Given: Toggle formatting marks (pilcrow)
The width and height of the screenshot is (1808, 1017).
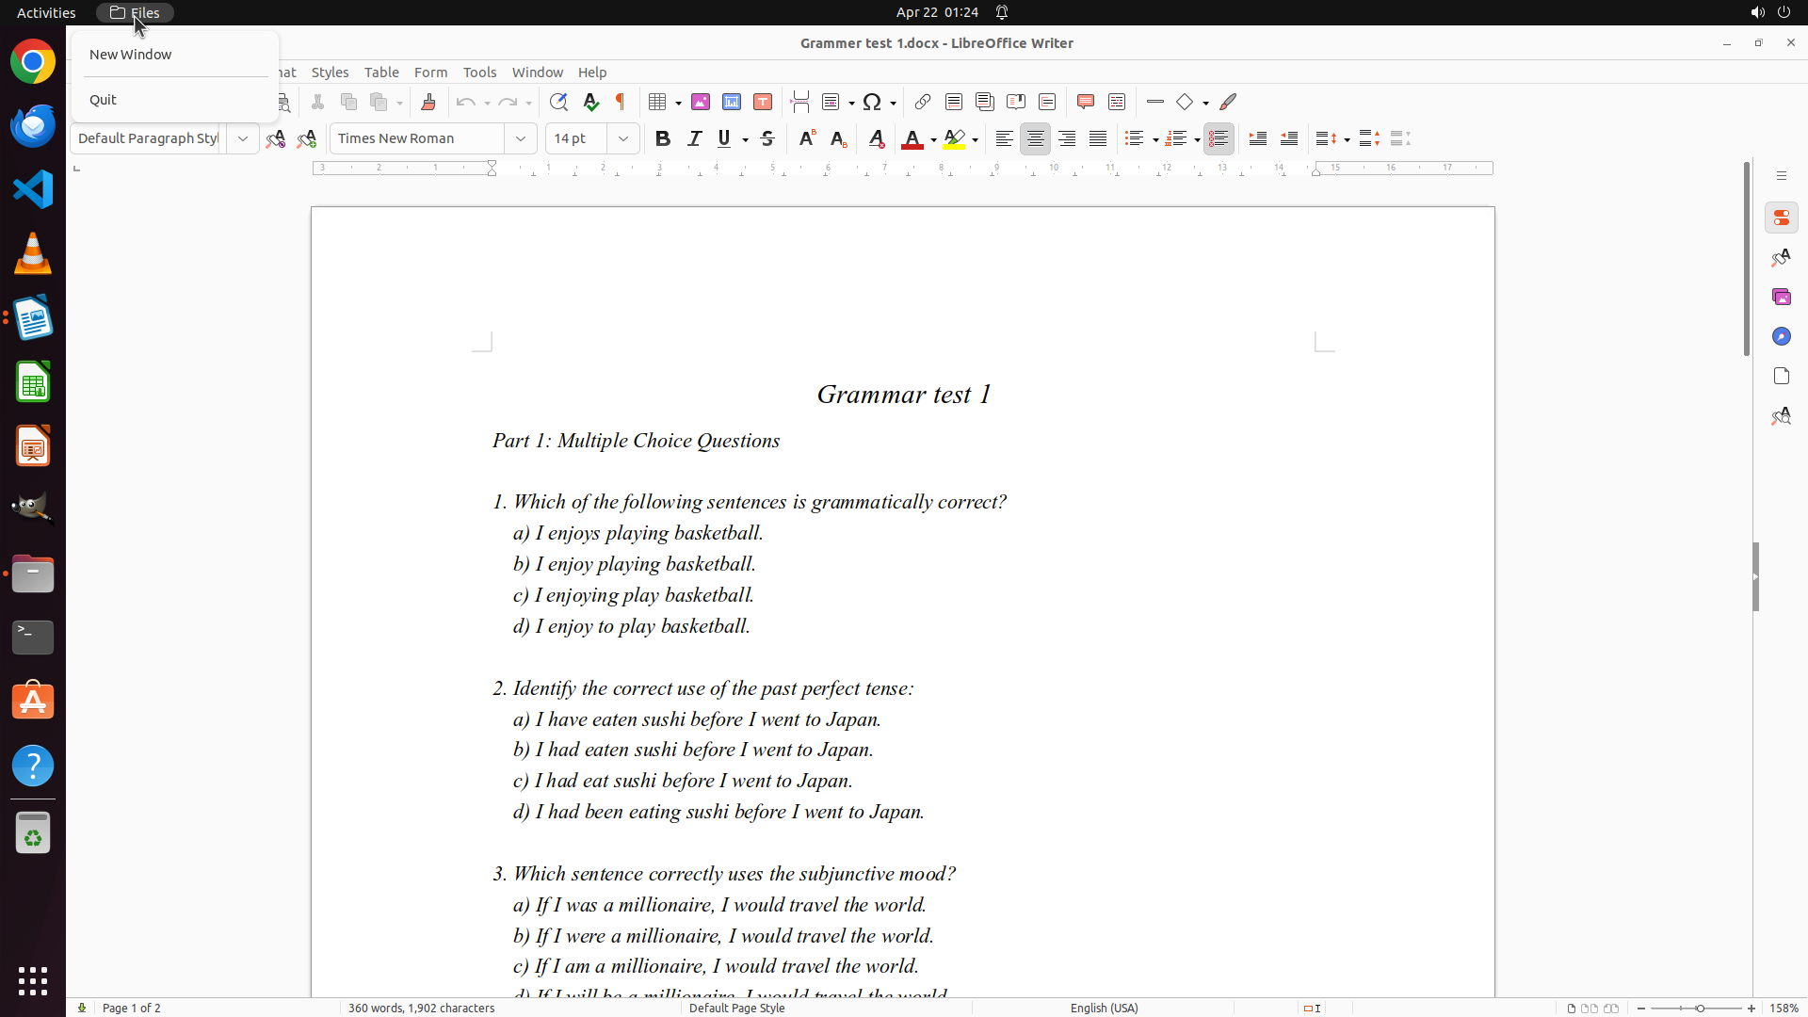Looking at the screenshot, I should tap(621, 102).
